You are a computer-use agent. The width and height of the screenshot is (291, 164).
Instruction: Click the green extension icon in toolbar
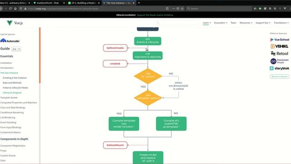[x=260, y=9]
